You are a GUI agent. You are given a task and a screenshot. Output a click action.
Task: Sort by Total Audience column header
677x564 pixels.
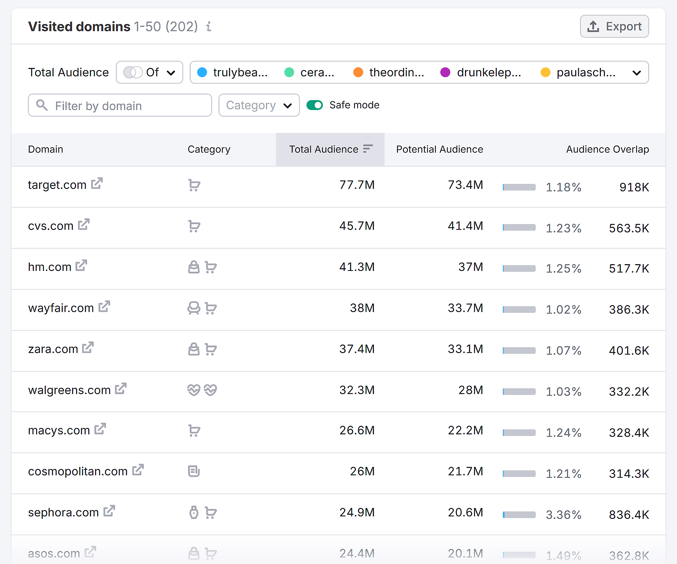[x=330, y=149]
